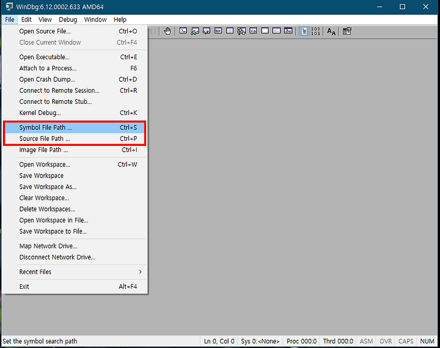Open the Watch window toolbar icon
This screenshot has height=348, width=440.
coord(195,31)
